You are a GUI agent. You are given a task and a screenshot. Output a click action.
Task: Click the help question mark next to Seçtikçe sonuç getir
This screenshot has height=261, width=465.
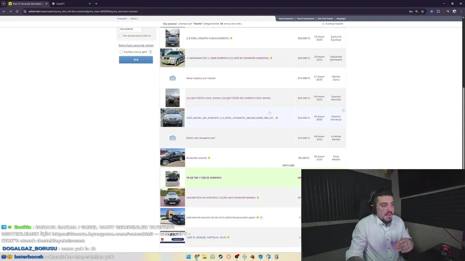(x=150, y=52)
